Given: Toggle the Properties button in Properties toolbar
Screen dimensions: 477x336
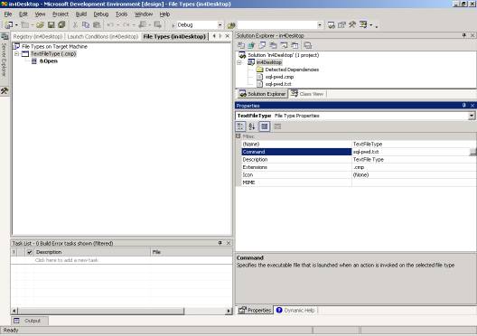Looking at the screenshot, I should click(x=265, y=126).
